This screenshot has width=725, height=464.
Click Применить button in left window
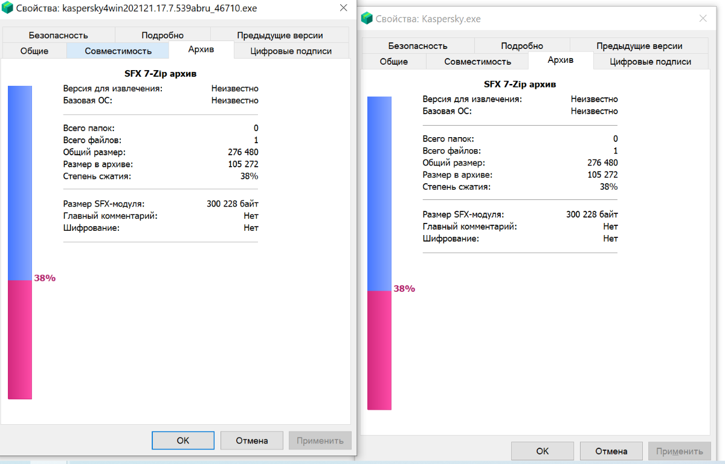click(320, 440)
